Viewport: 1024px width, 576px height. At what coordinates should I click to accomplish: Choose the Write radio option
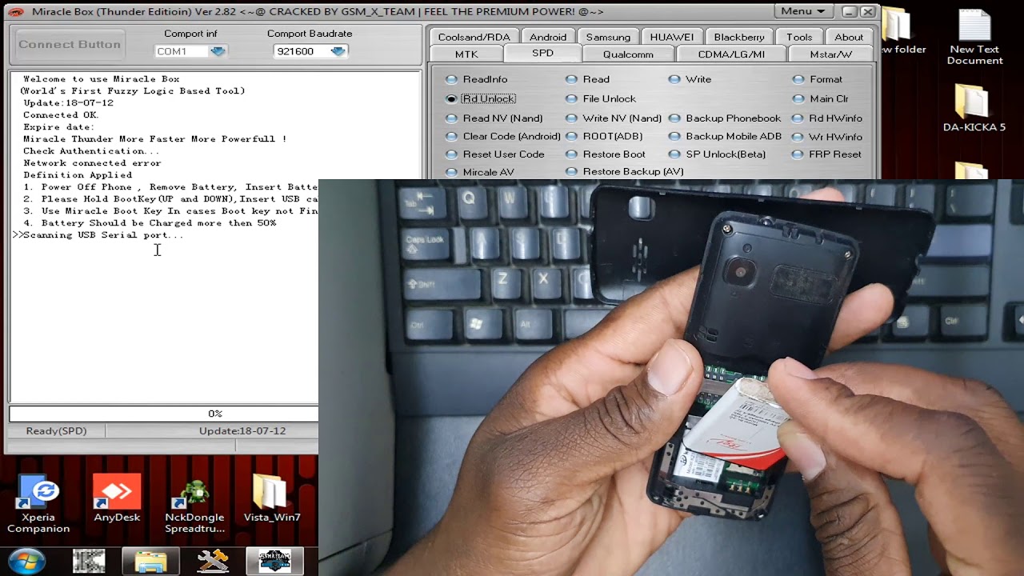[690, 79]
